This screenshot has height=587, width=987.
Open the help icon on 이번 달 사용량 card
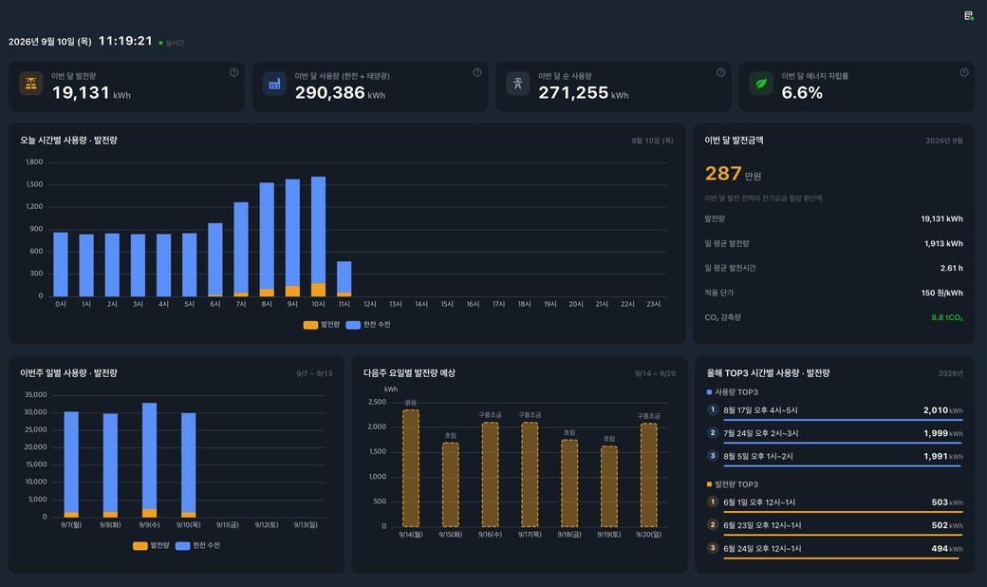coord(477,72)
